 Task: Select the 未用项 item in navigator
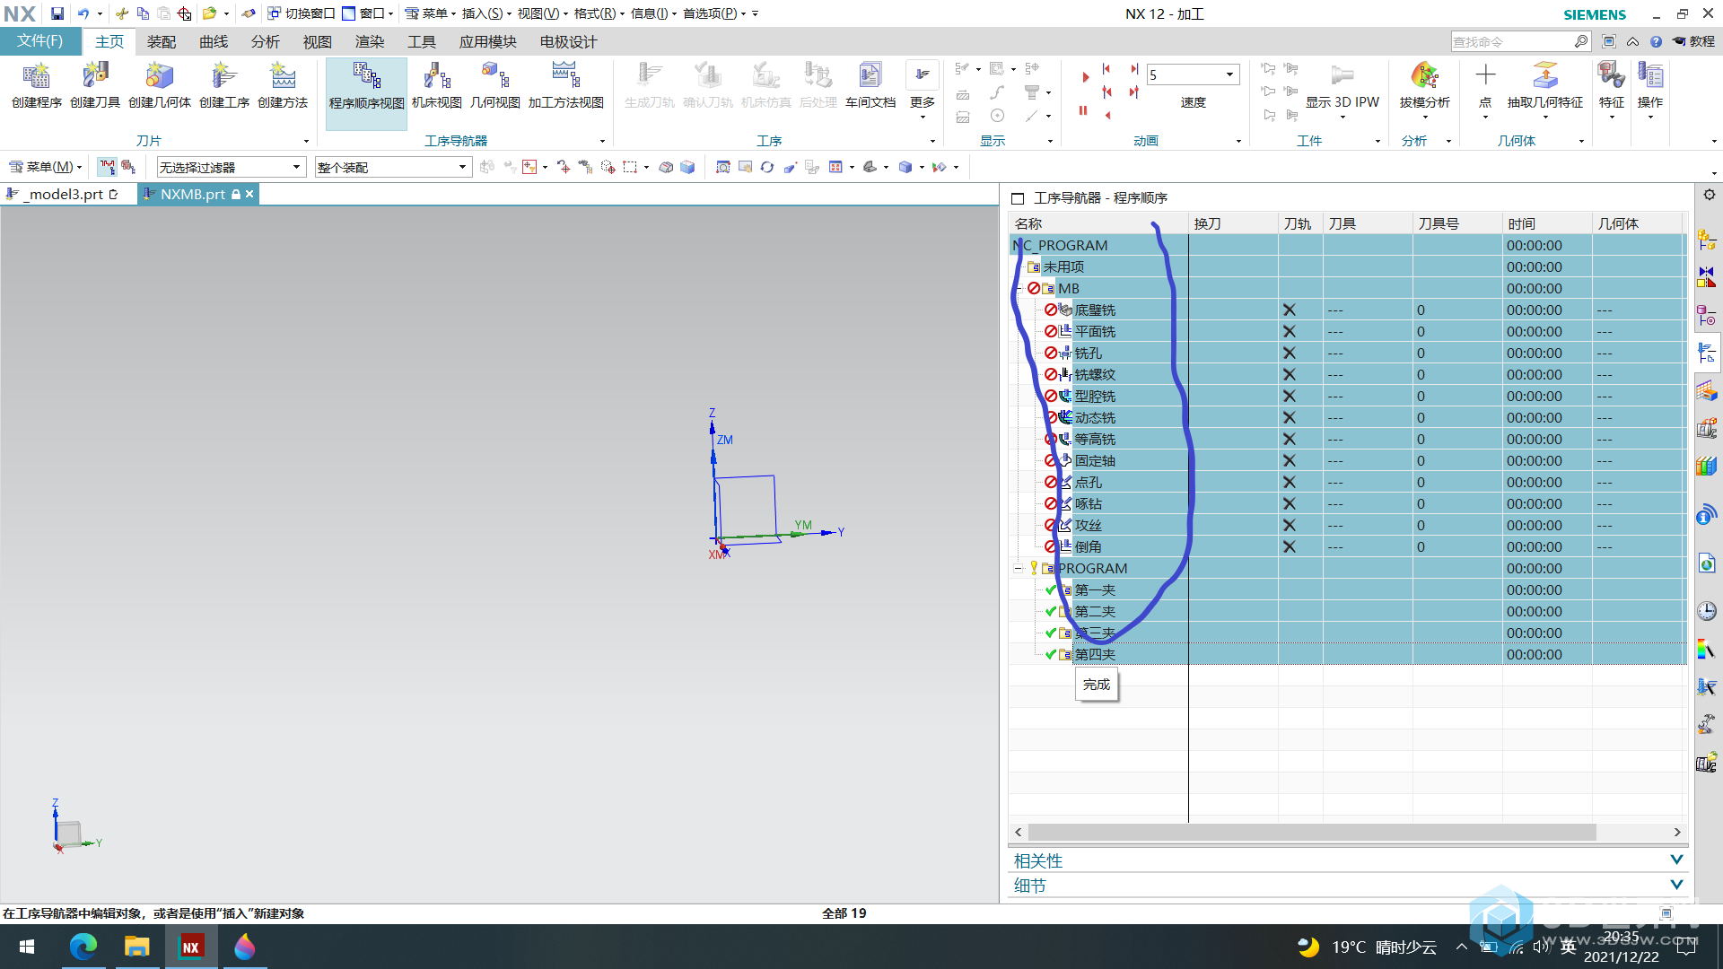(x=1063, y=266)
